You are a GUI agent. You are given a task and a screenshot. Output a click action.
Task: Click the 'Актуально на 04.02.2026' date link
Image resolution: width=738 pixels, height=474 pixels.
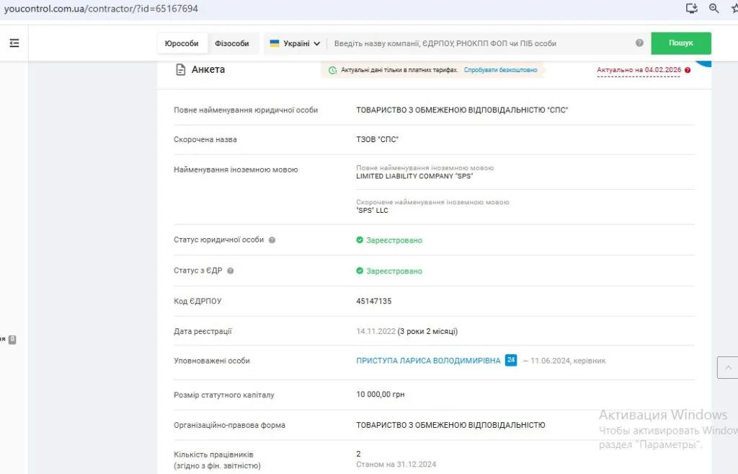point(639,70)
